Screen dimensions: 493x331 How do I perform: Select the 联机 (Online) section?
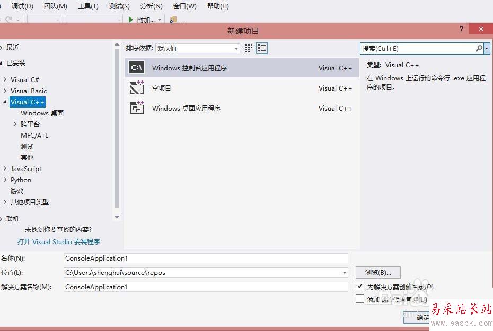[x=13, y=219]
